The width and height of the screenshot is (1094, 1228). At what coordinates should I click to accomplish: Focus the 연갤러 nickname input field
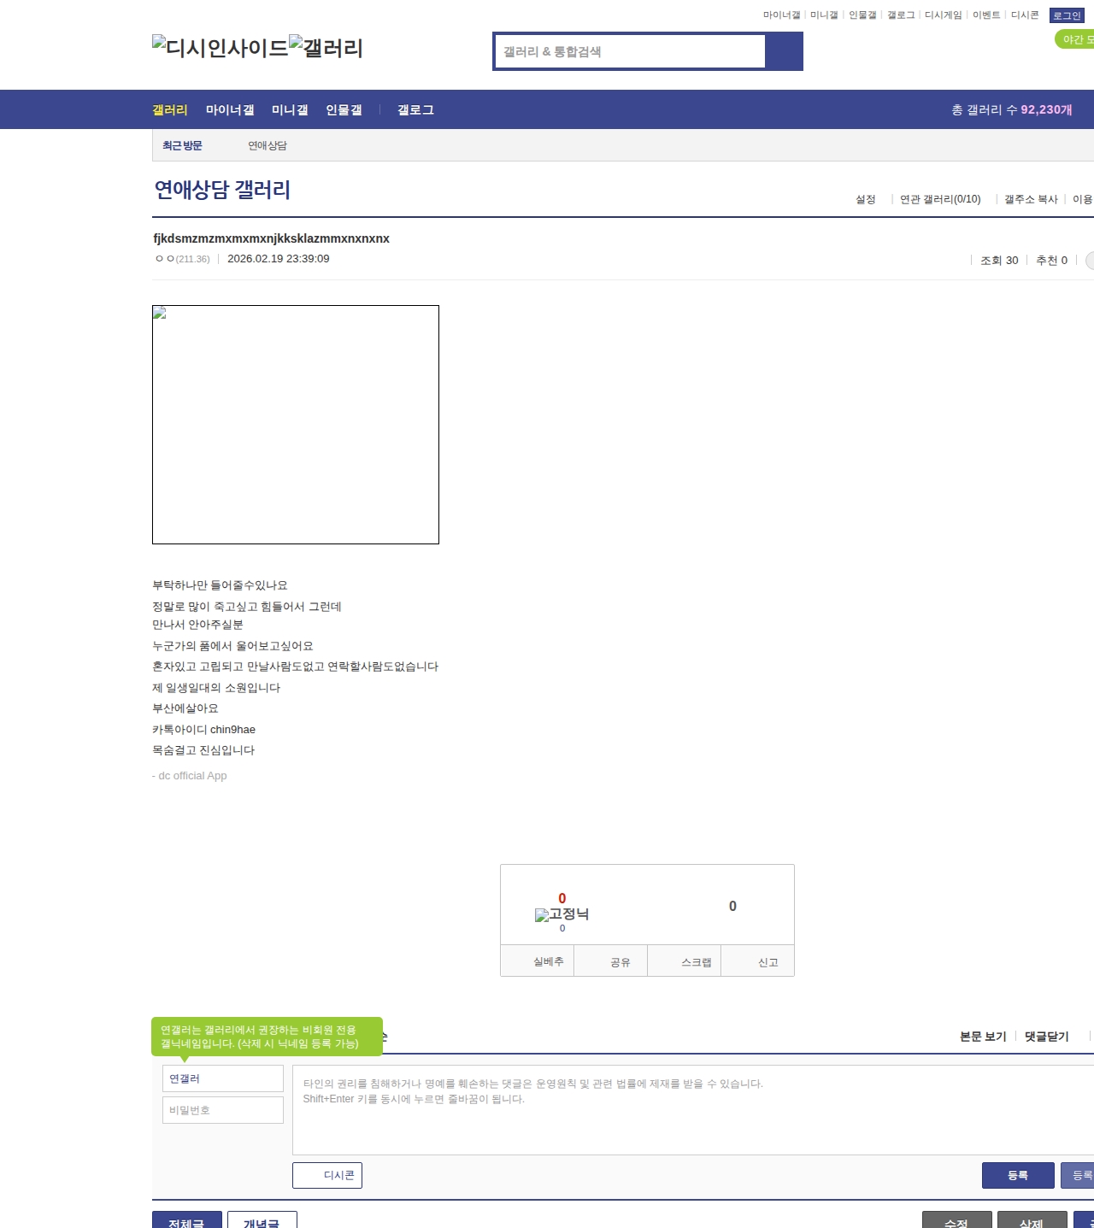(223, 1078)
